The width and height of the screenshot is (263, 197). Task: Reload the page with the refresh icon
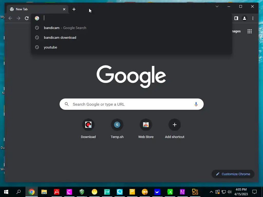[x=27, y=18]
